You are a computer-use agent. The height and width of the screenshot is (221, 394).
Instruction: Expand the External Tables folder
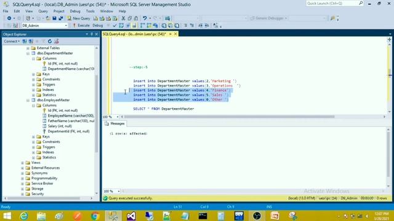(28, 48)
